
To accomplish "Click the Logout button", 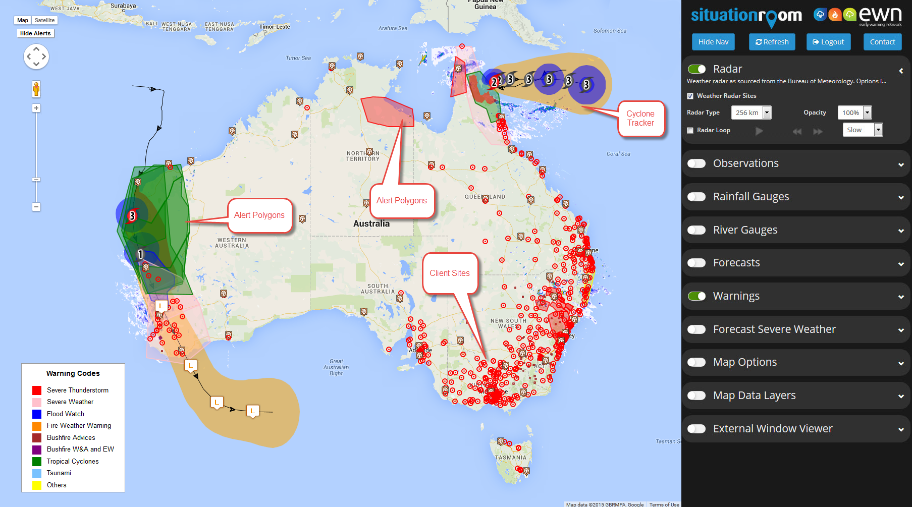I will 828,42.
